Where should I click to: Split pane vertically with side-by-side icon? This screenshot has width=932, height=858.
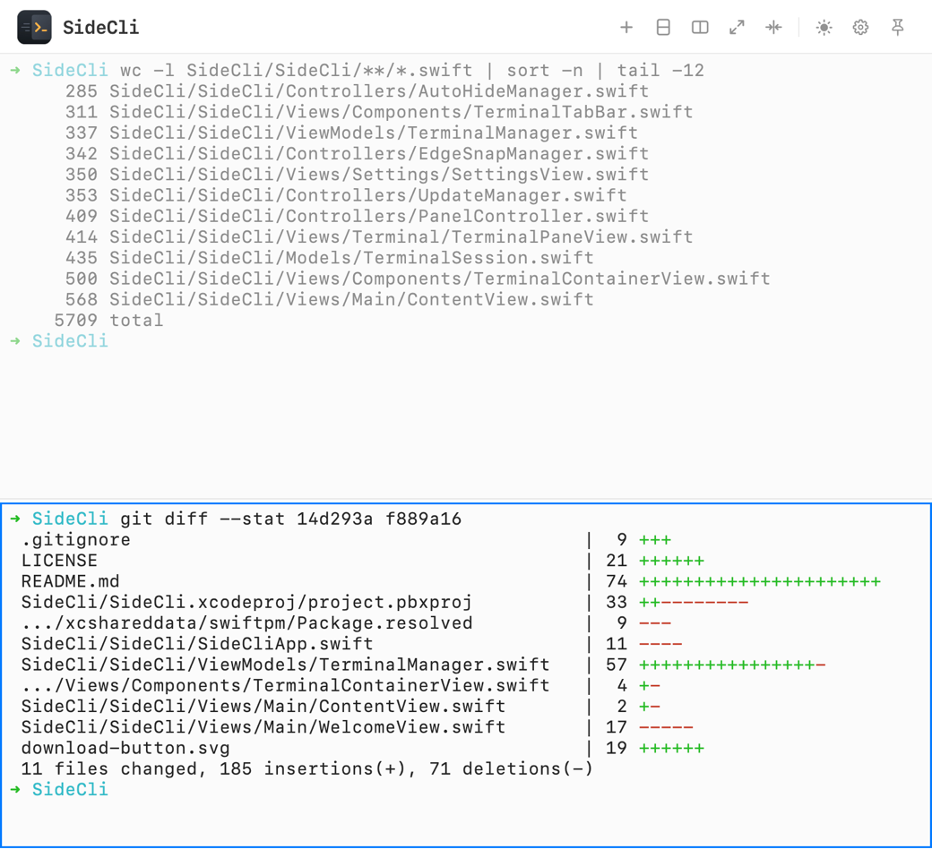[x=700, y=28]
